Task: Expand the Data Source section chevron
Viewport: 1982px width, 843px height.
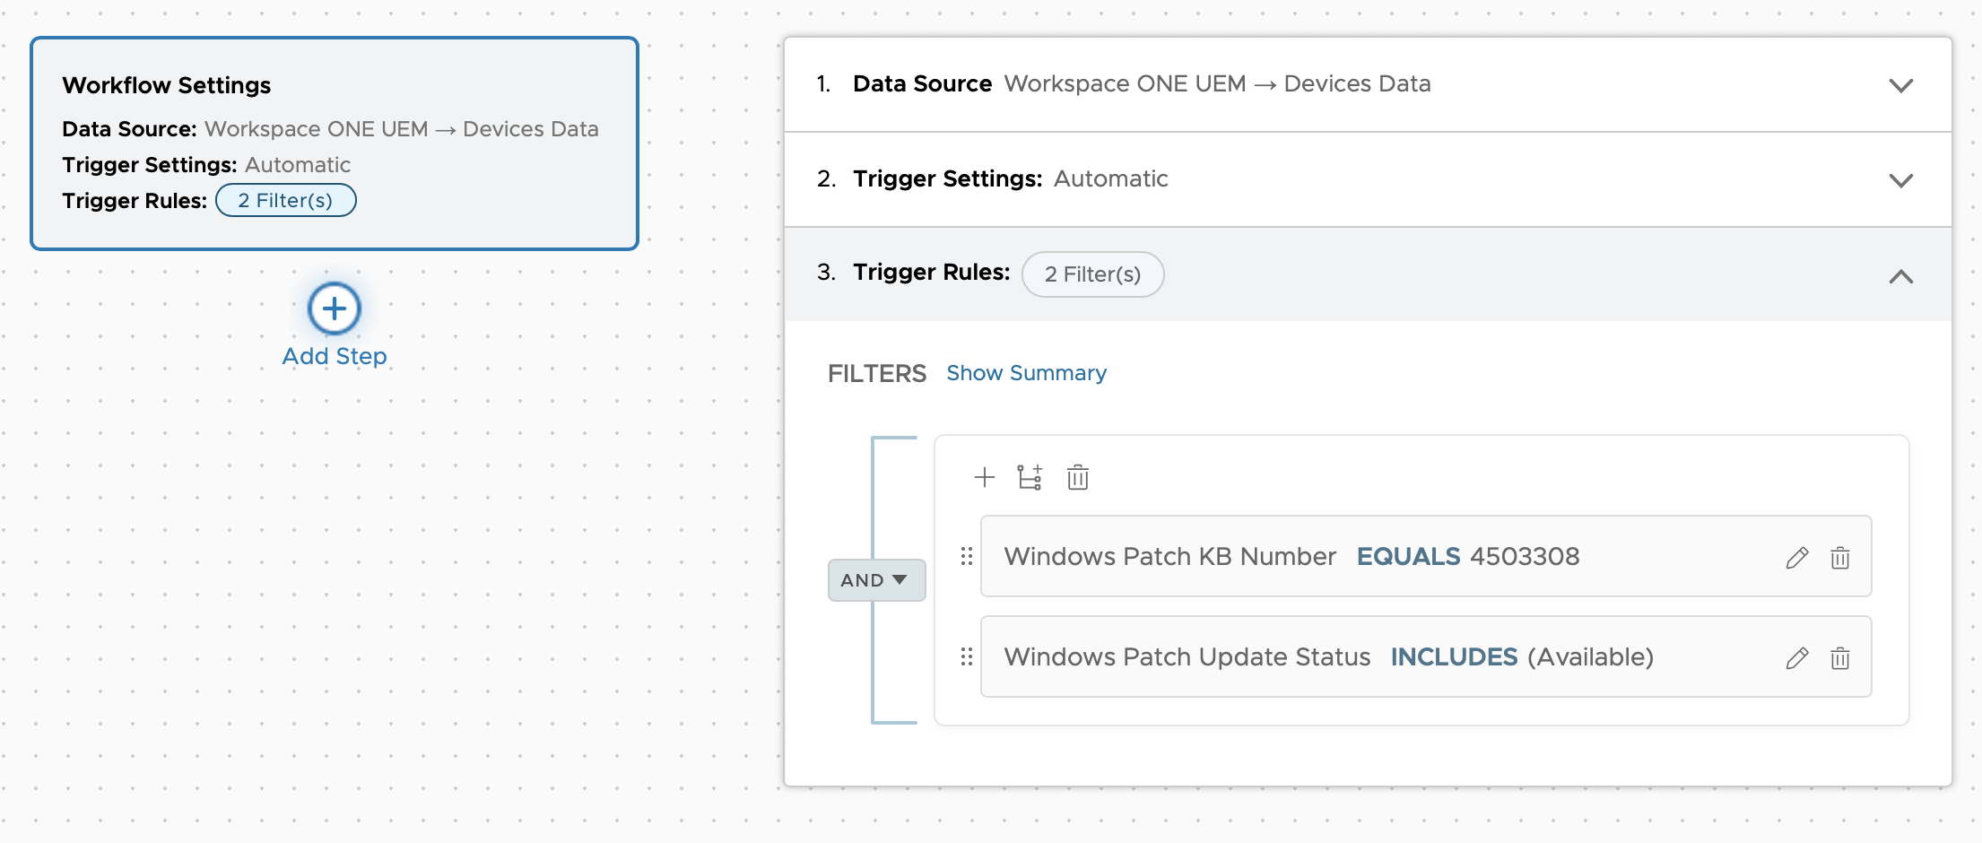Action: [x=1900, y=85]
